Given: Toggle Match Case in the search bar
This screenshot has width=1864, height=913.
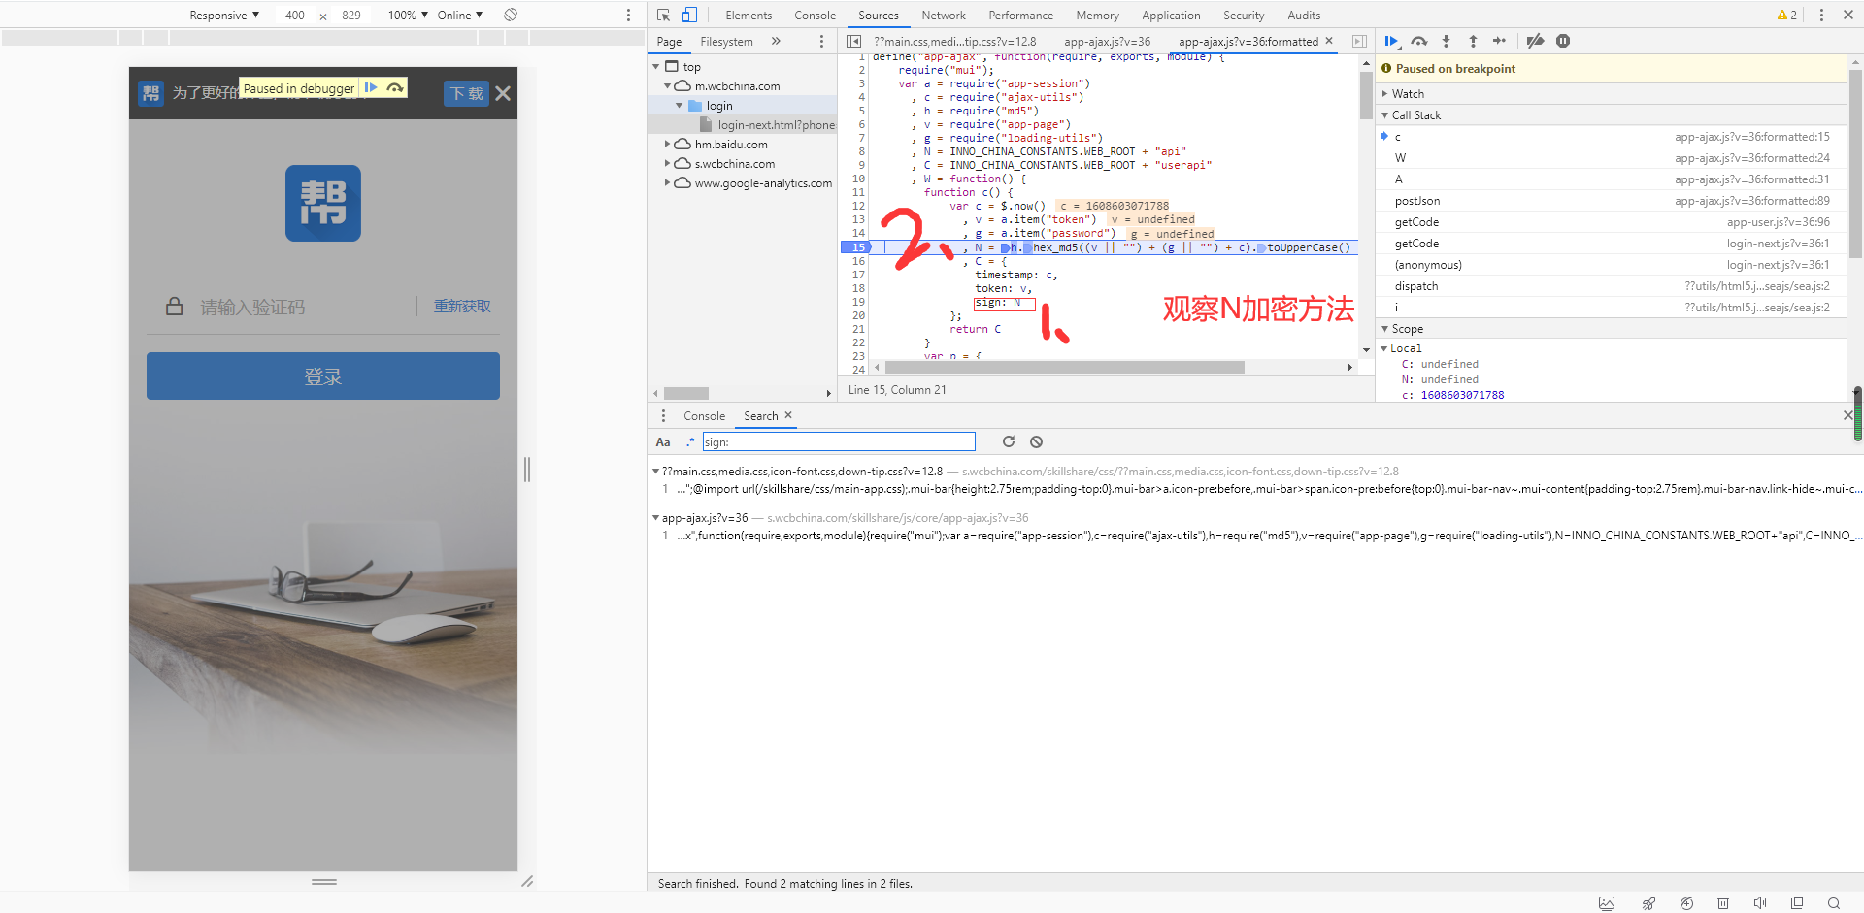Looking at the screenshot, I should coord(663,441).
